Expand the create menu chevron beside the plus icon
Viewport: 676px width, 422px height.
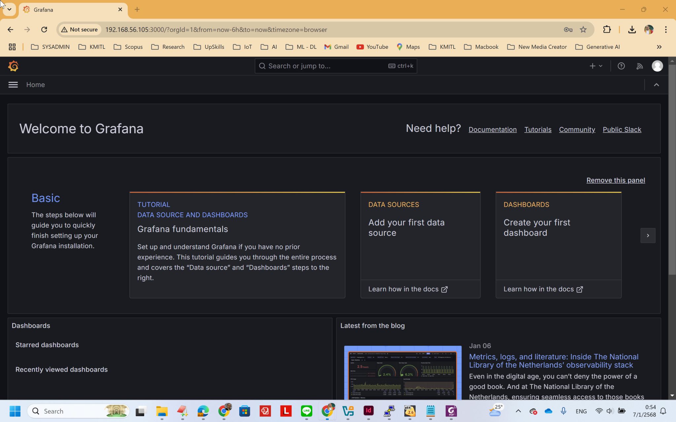tap(600, 66)
